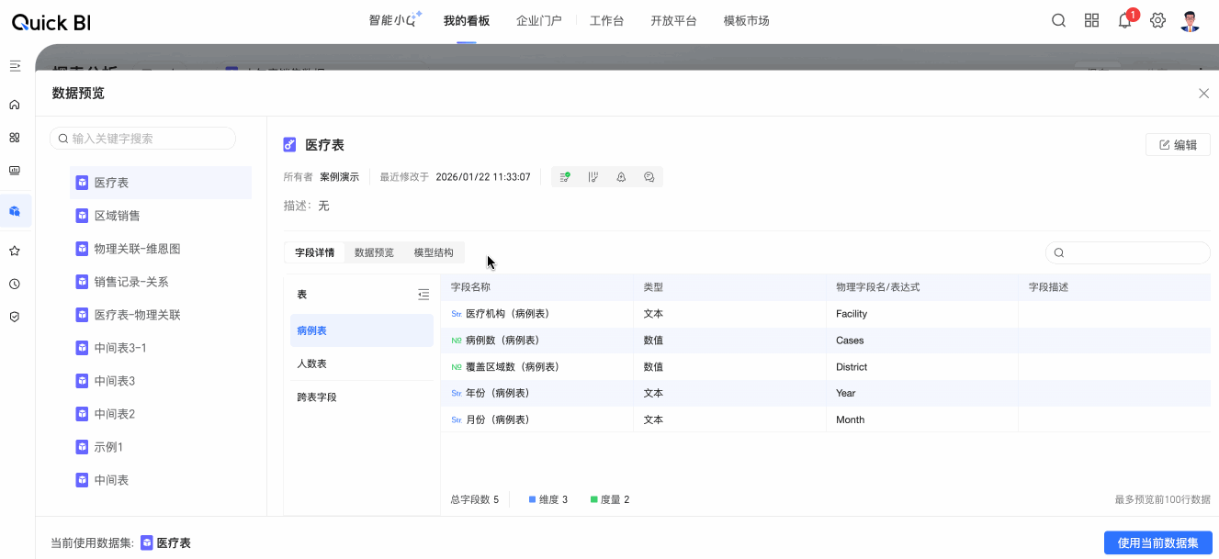Switch to the 模型结构 tab
Viewport: 1219px width, 559px height.
pyautogui.click(x=434, y=252)
